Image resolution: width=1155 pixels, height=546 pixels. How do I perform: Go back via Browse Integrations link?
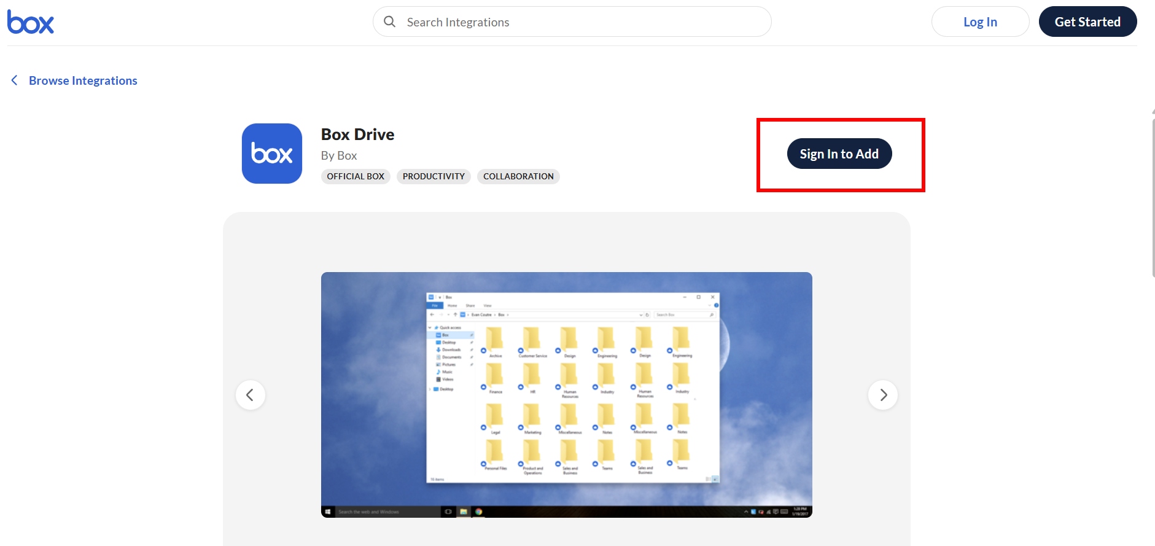[83, 80]
